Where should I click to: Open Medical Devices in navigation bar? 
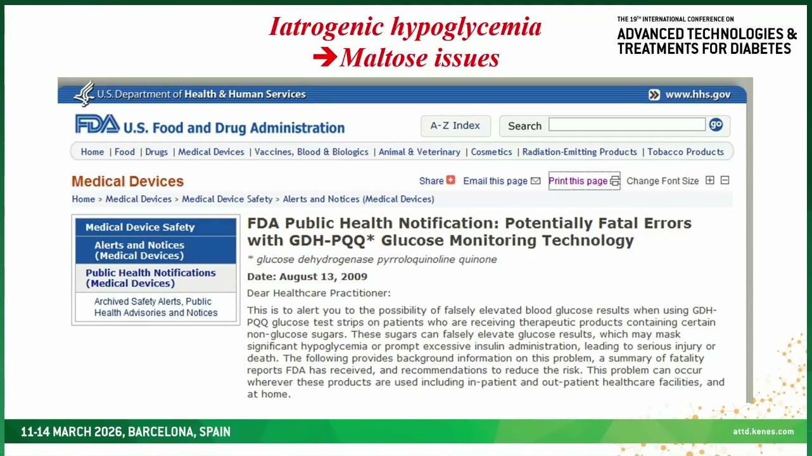tap(211, 152)
